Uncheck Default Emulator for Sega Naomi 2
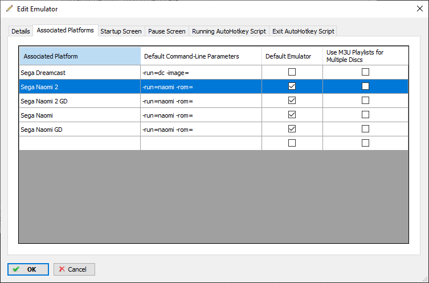This screenshot has width=429, height=283. pyautogui.click(x=292, y=86)
